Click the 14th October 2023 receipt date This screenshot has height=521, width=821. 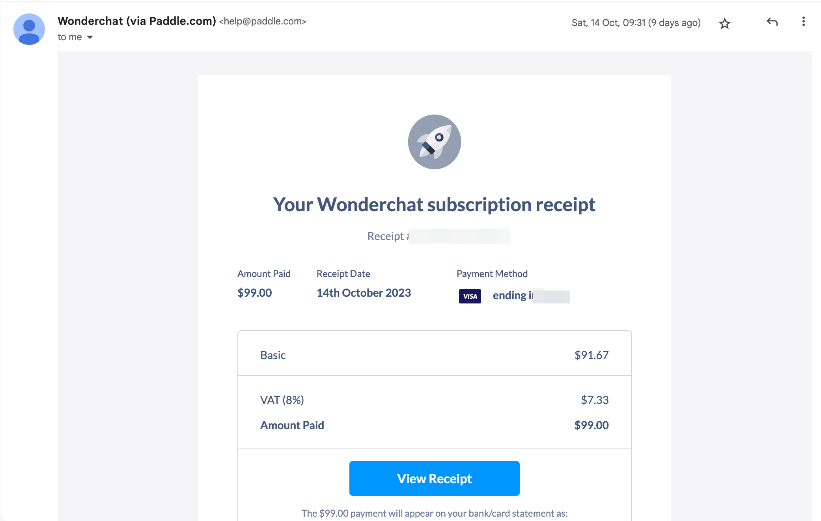coord(364,293)
